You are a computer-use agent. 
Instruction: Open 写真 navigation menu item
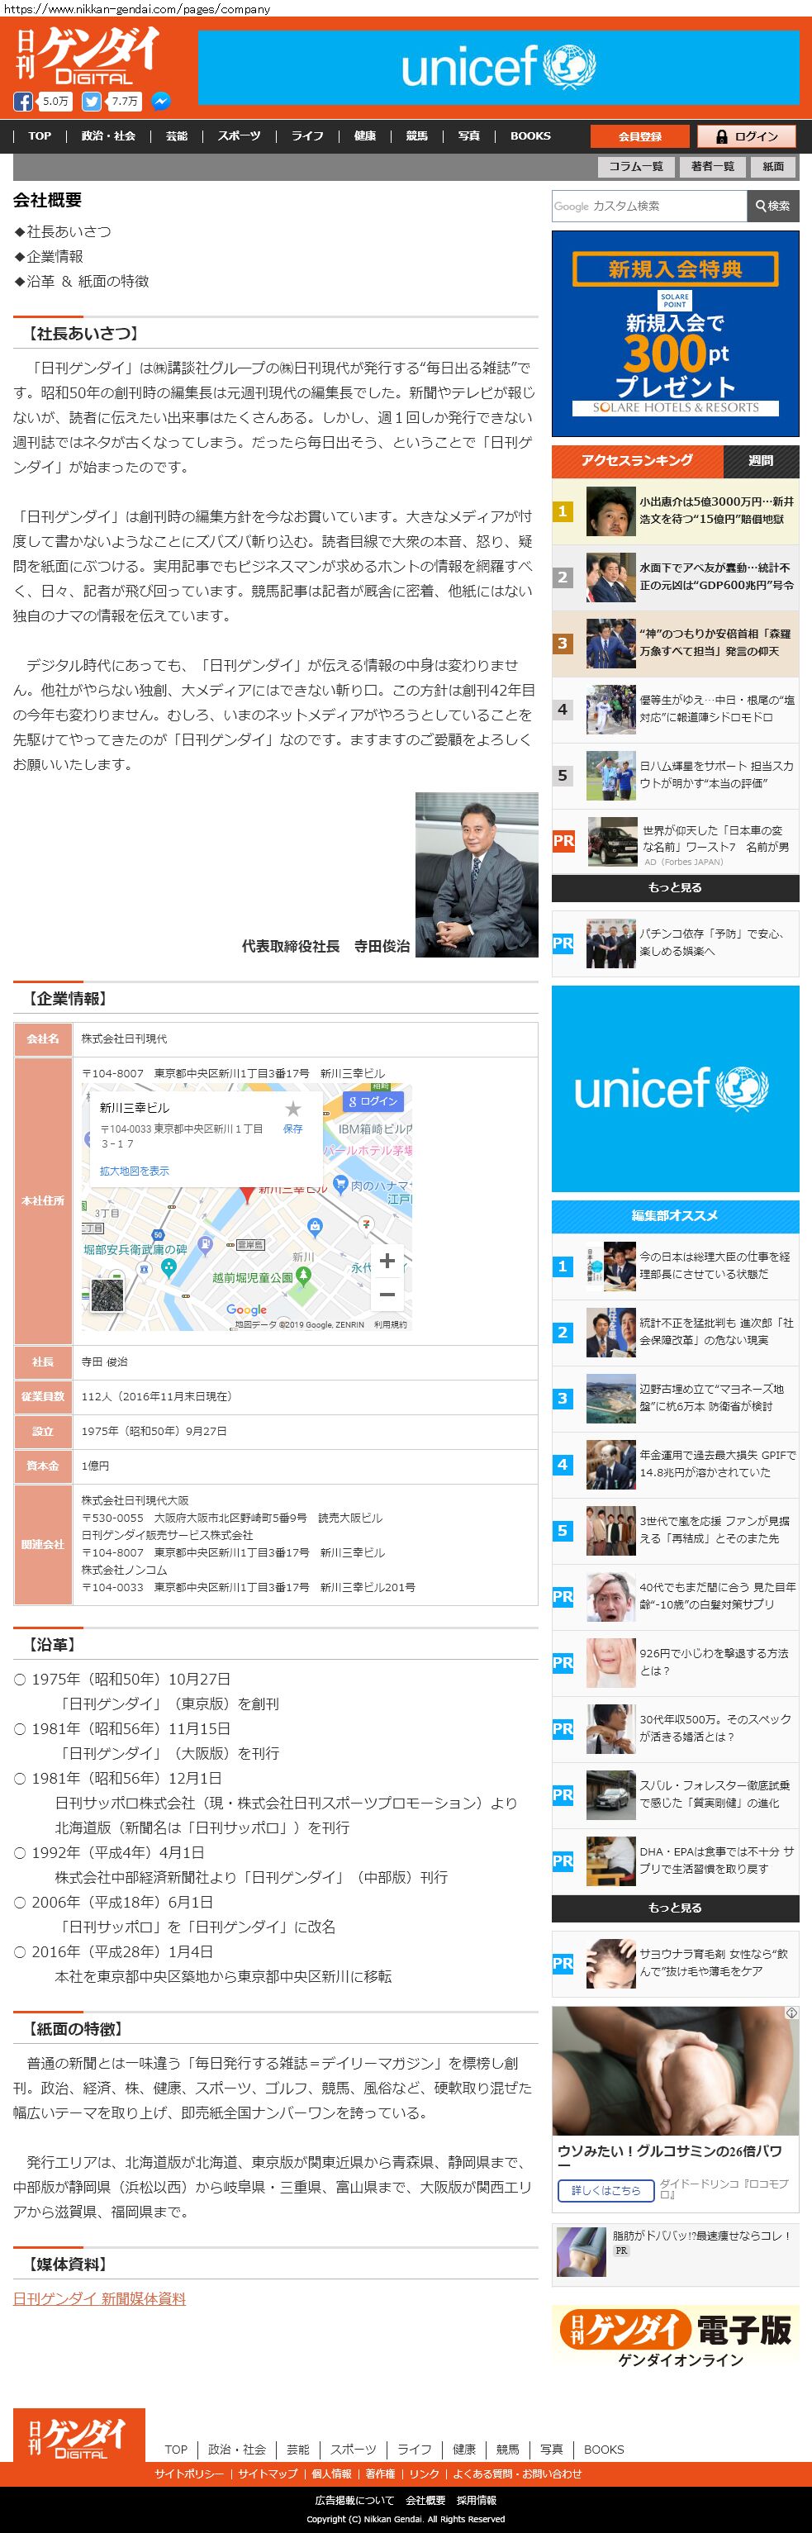click(469, 135)
